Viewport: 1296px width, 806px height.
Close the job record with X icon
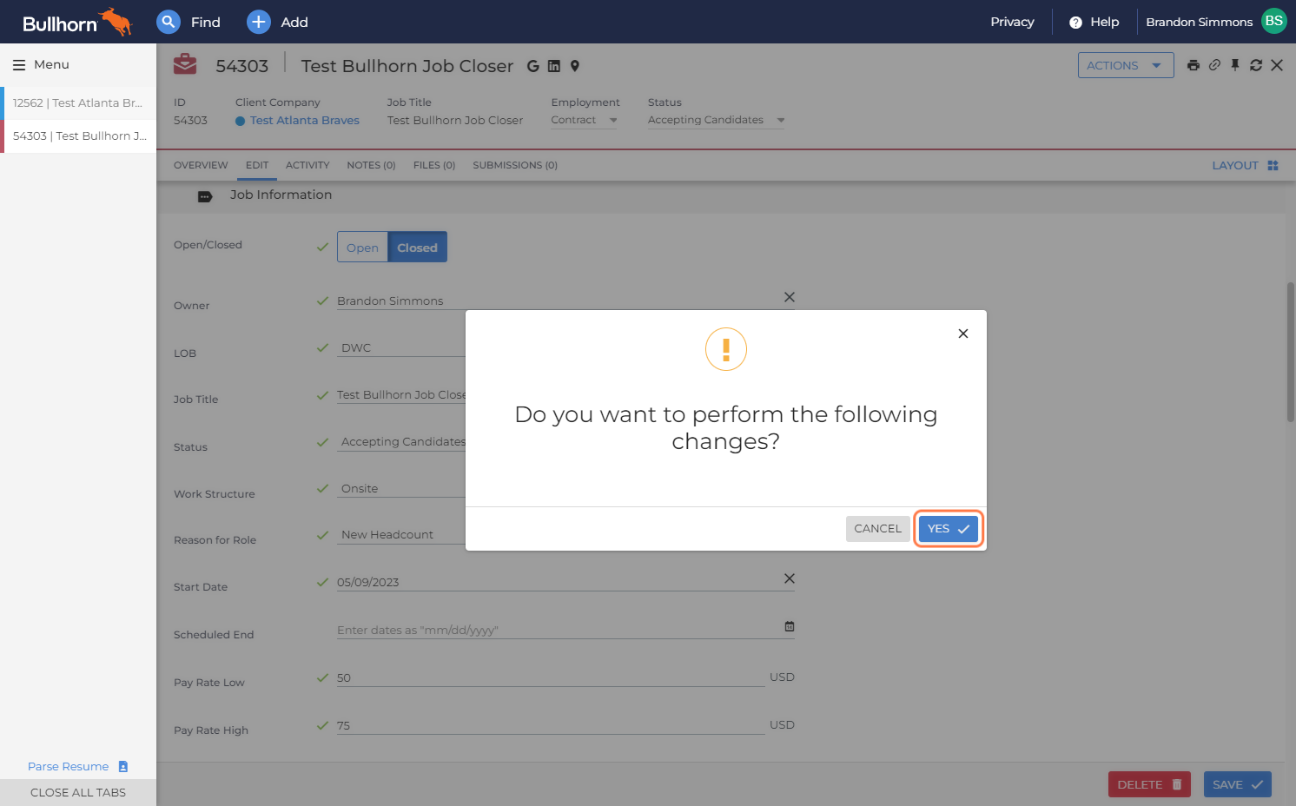1277,65
